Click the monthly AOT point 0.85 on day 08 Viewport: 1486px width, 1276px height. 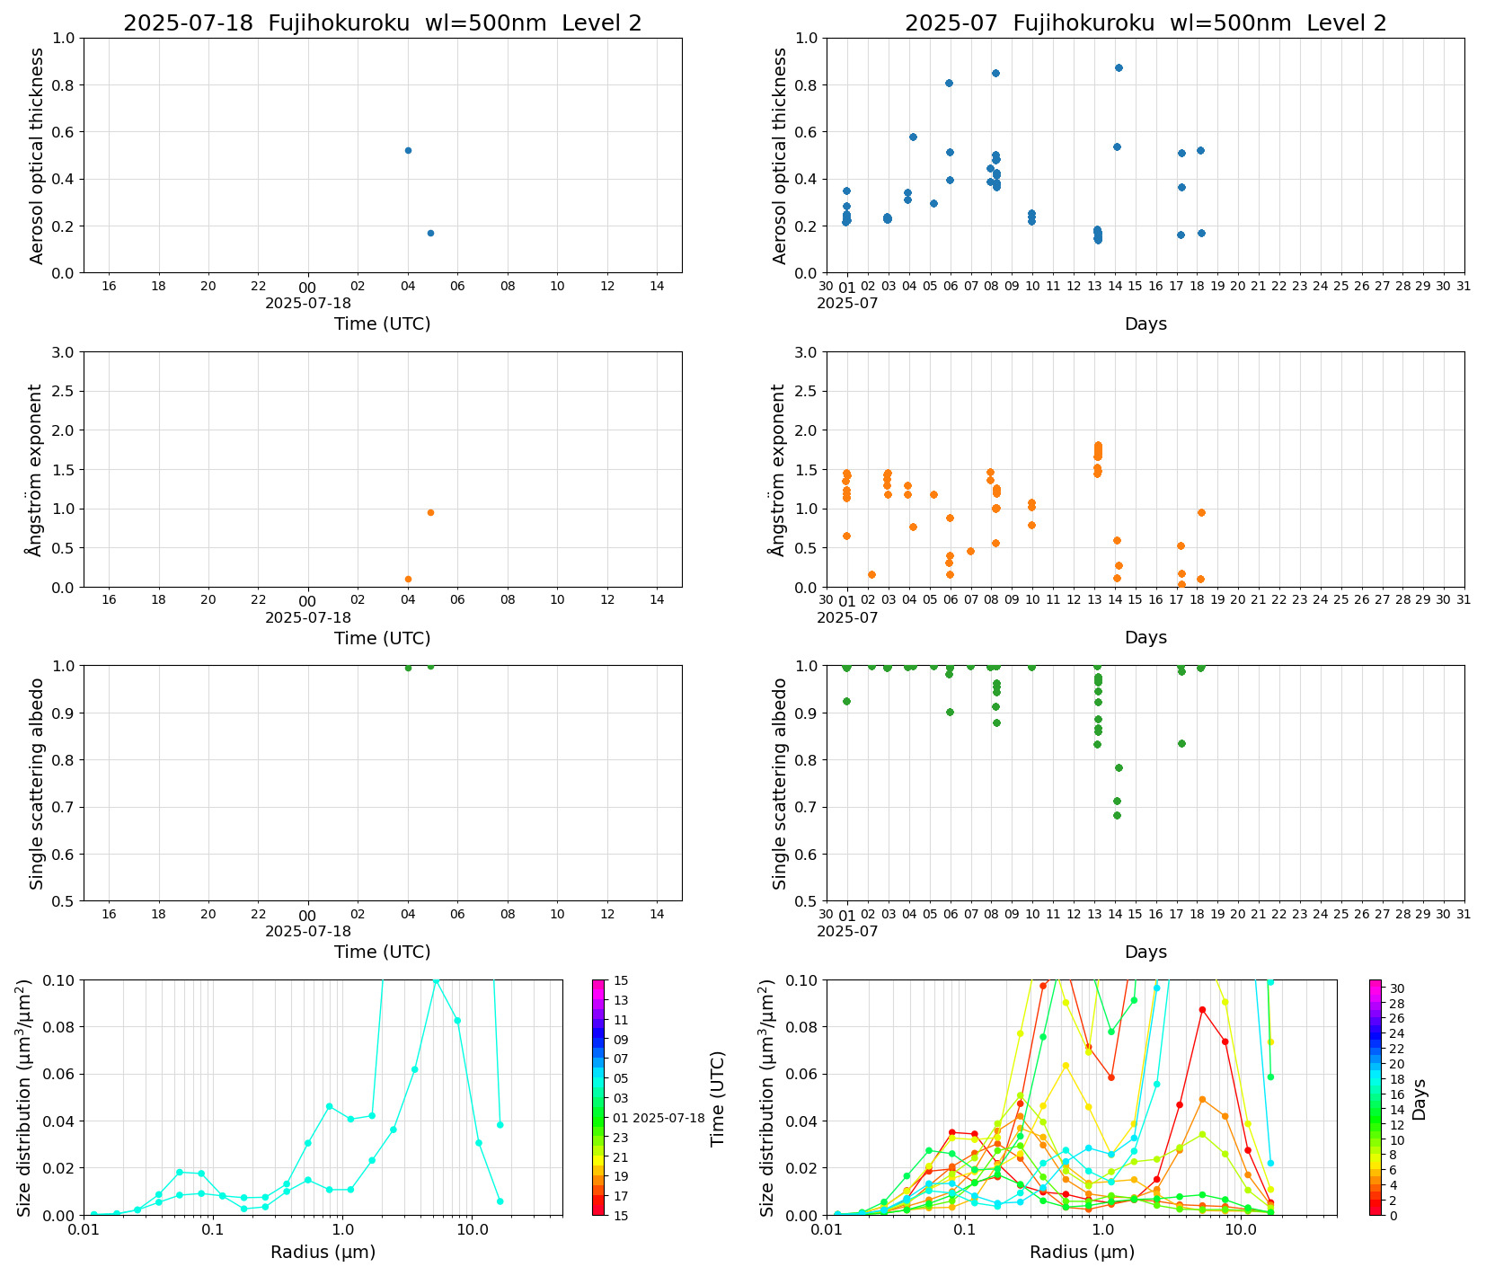(x=995, y=73)
